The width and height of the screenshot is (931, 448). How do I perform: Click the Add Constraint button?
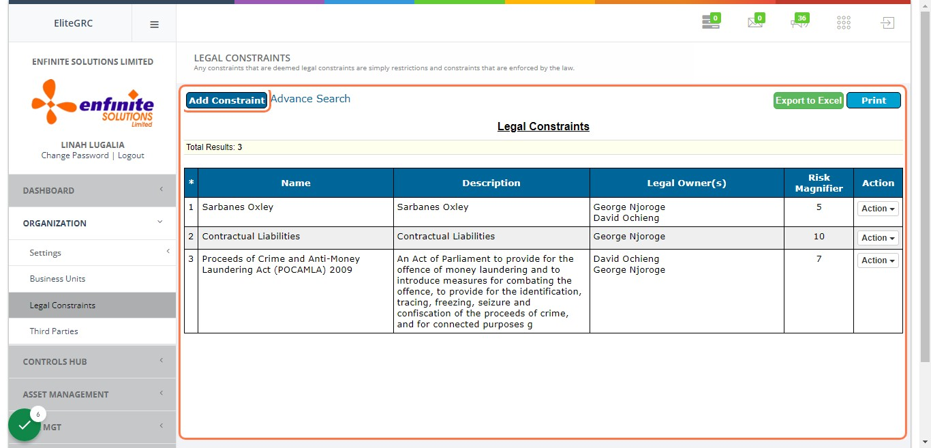pos(227,100)
